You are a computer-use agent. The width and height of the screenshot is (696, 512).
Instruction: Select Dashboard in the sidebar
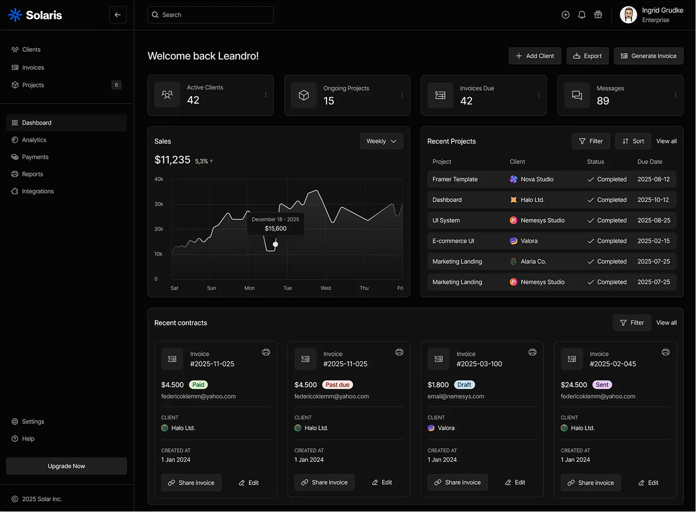tap(66, 123)
